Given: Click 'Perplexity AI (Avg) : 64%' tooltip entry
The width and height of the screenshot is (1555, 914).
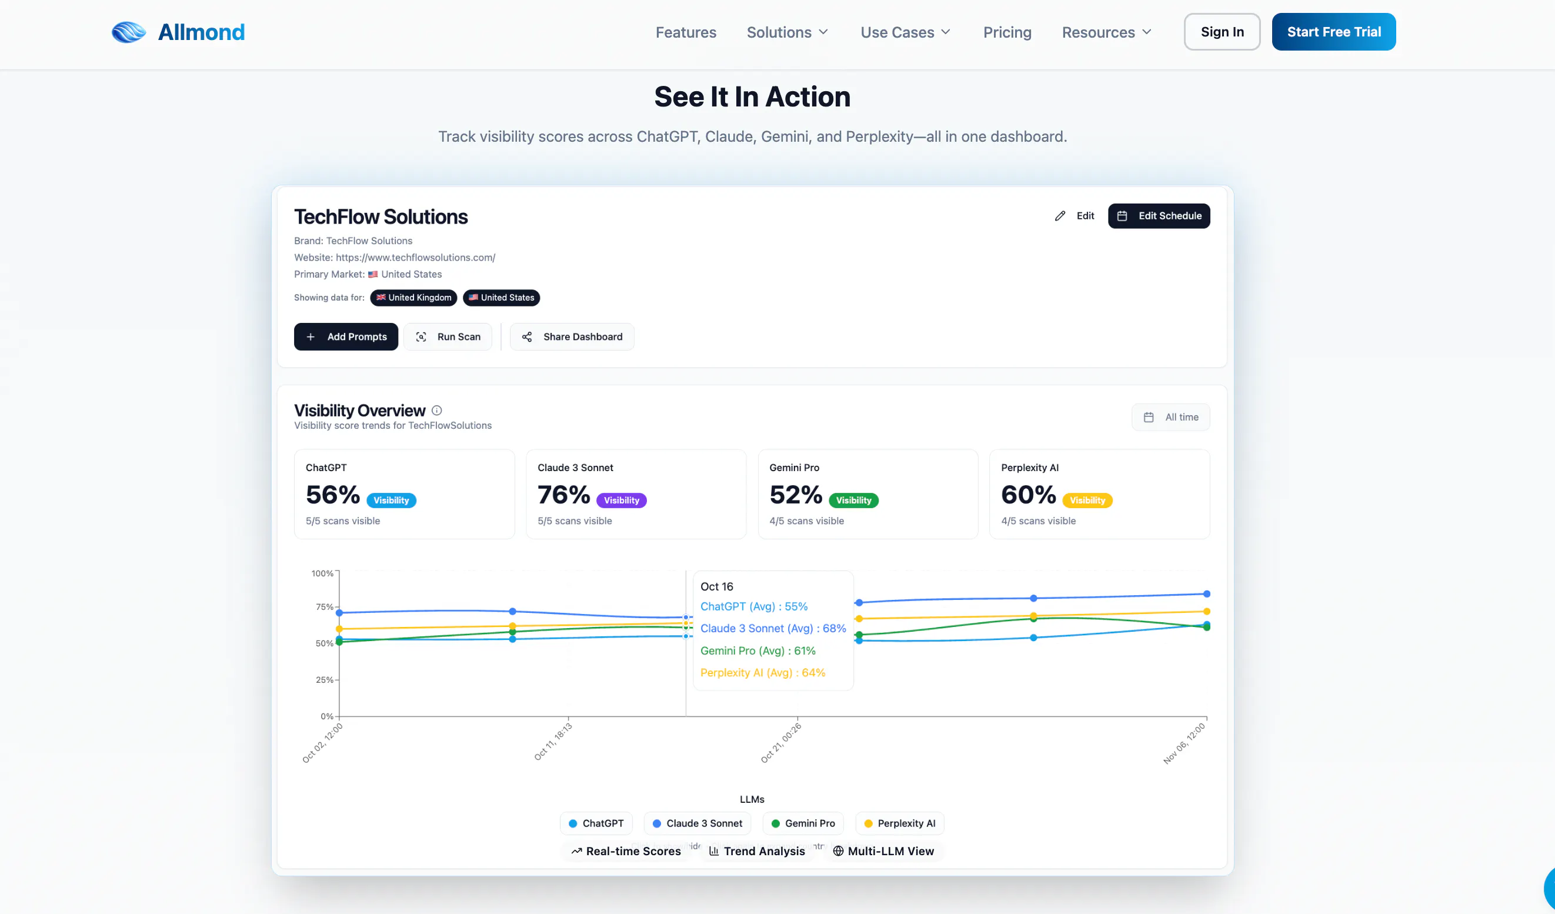Looking at the screenshot, I should tap(763, 673).
